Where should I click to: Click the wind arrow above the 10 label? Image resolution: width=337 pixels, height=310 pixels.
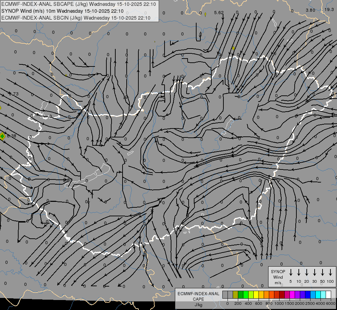(x=298, y=272)
